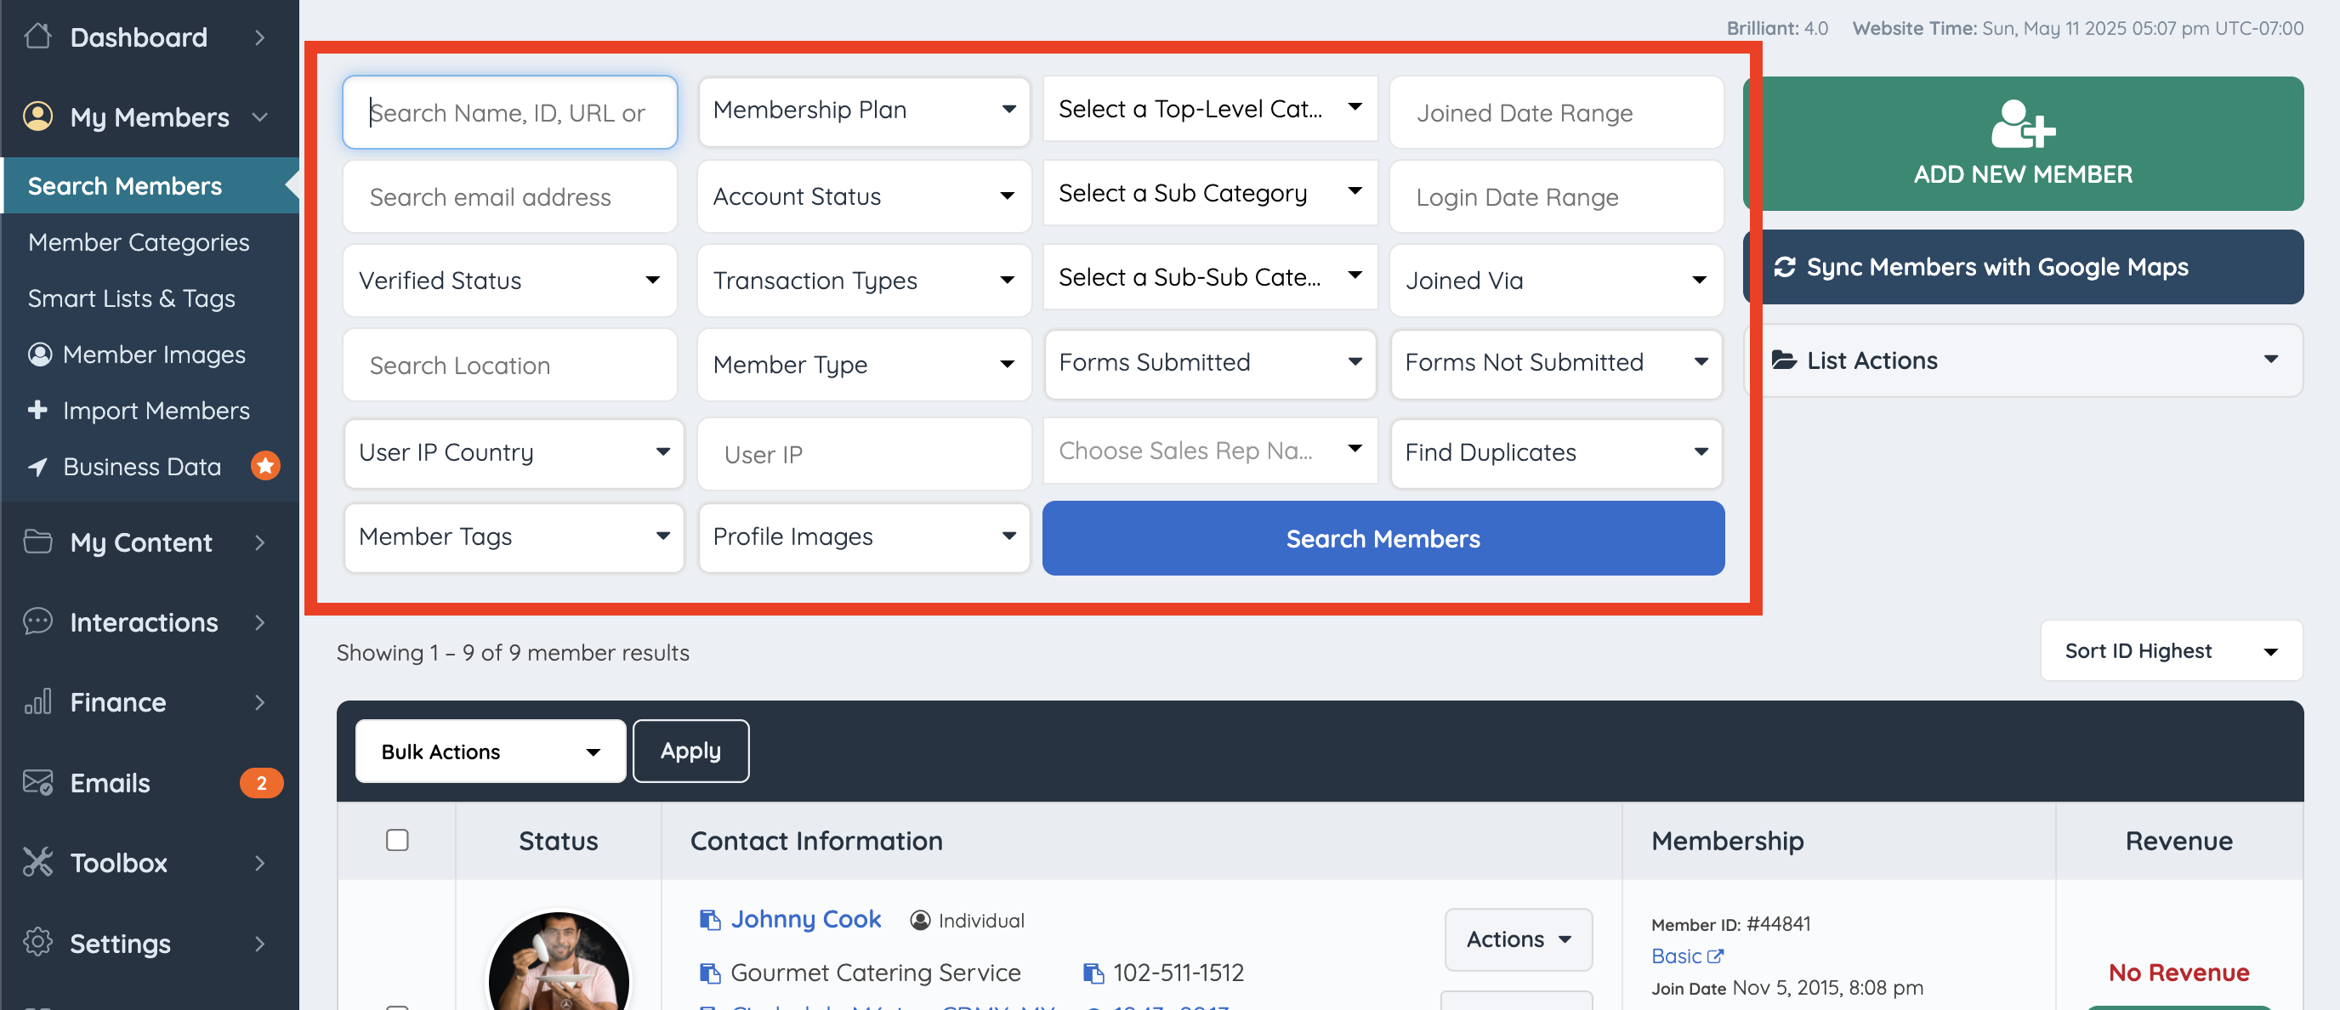The width and height of the screenshot is (2340, 1010).
Task: Click the external link icon beside Basic
Action: coord(1715,956)
